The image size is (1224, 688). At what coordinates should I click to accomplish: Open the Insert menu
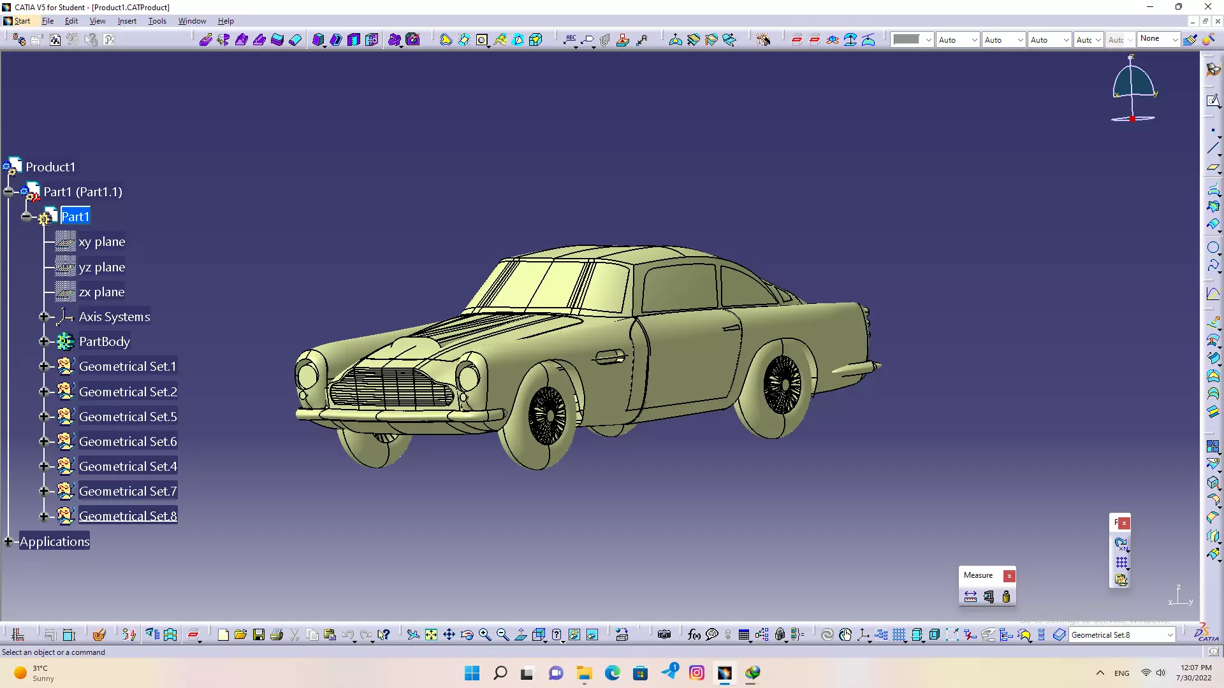click(126, 21)
